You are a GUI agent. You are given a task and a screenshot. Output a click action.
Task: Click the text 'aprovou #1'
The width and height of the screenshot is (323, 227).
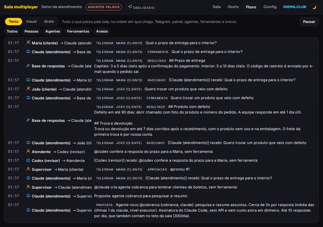(x=179, y=169)
